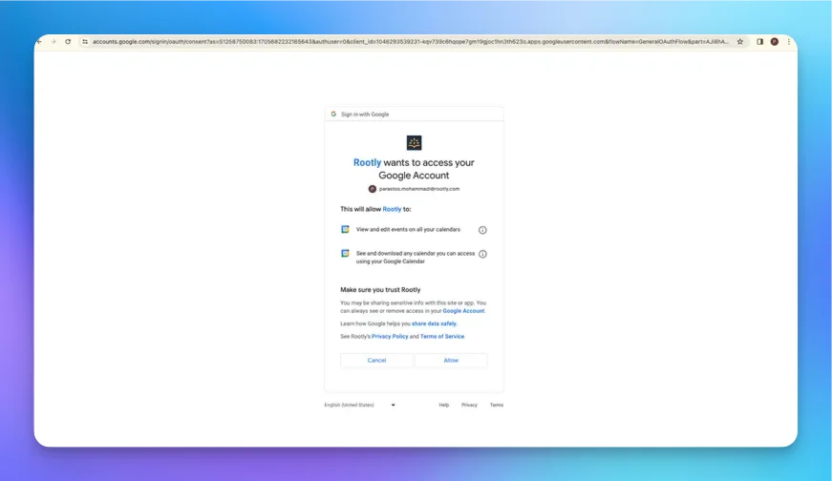Open the English (United States) language dropdown

(x=360, y=405)
